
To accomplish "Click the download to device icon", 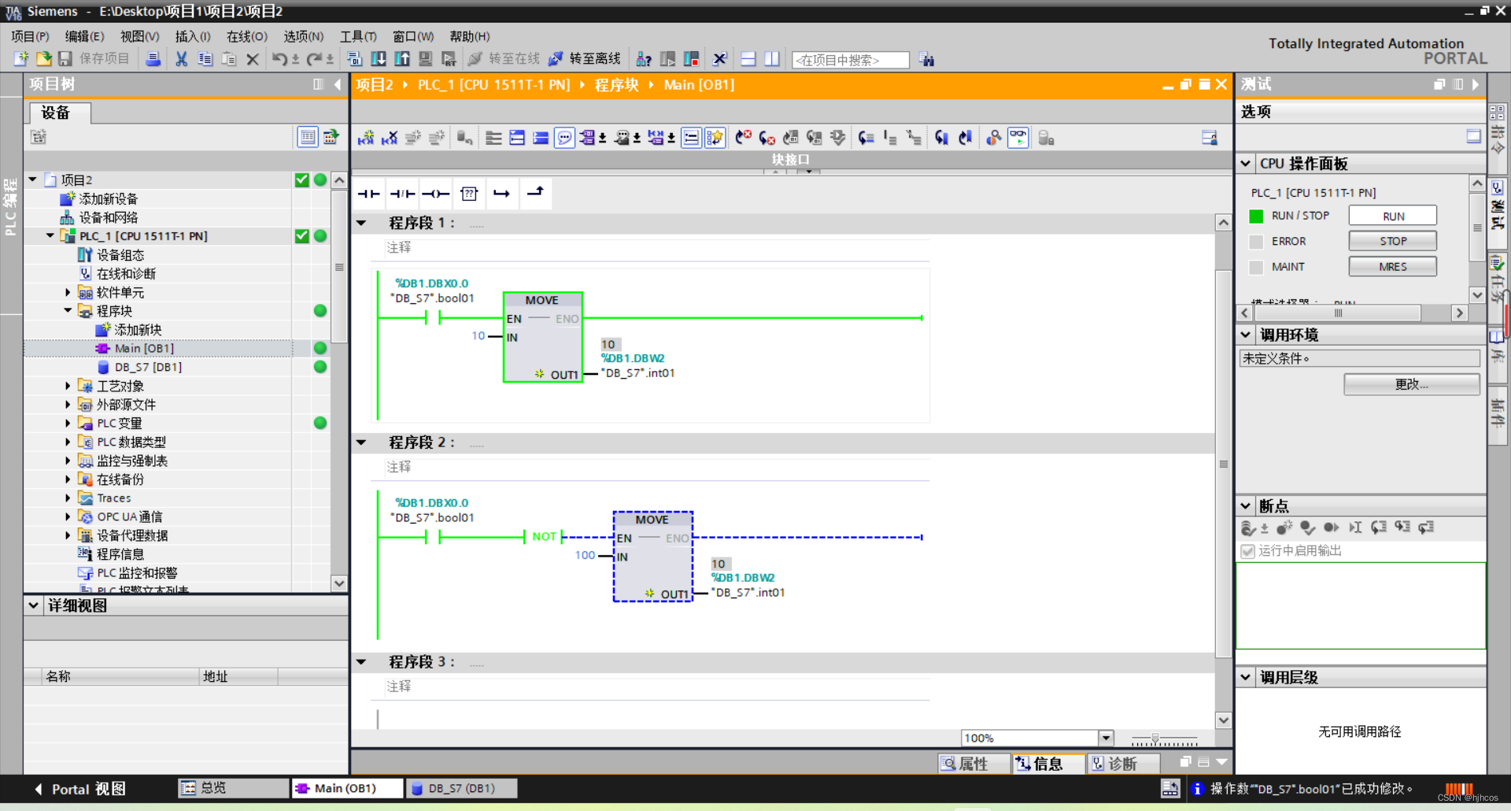I will pos(379,59).
